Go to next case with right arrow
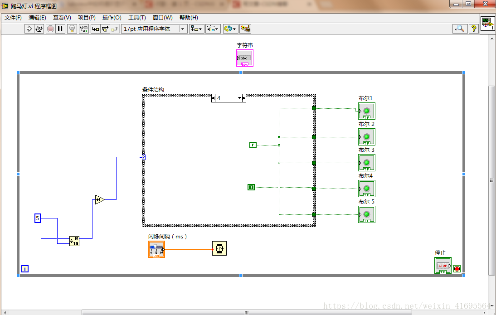Image resolution: width=496 pixels, height=315 pixels. click(244, 98)
